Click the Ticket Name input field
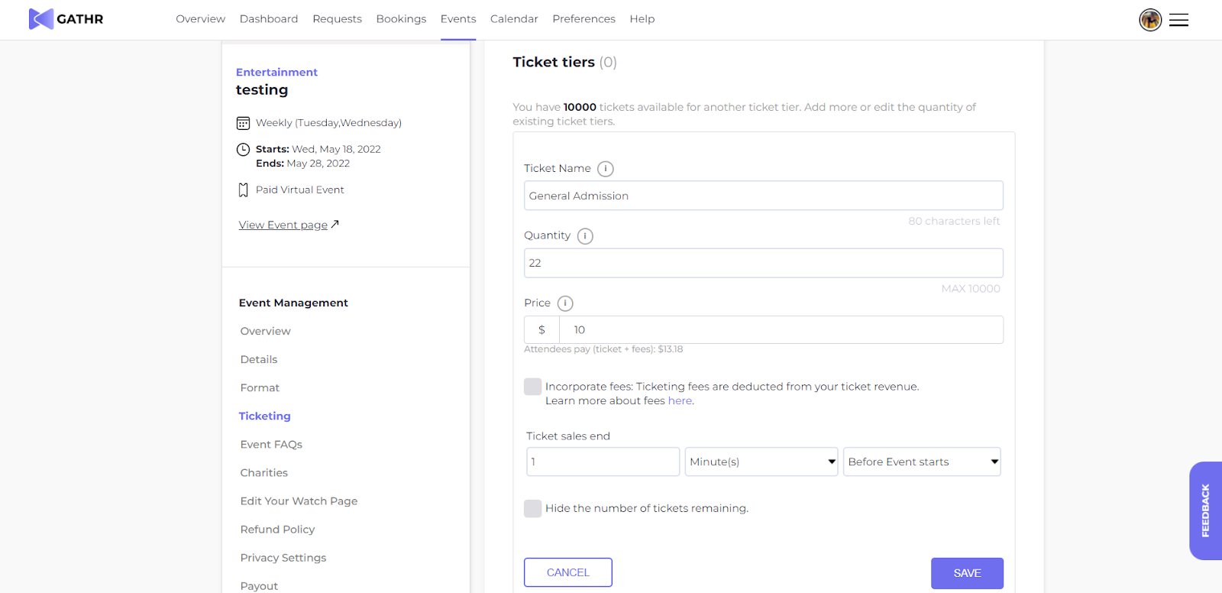This screenshot has height=593, width=1222. (x=763, y=196)
